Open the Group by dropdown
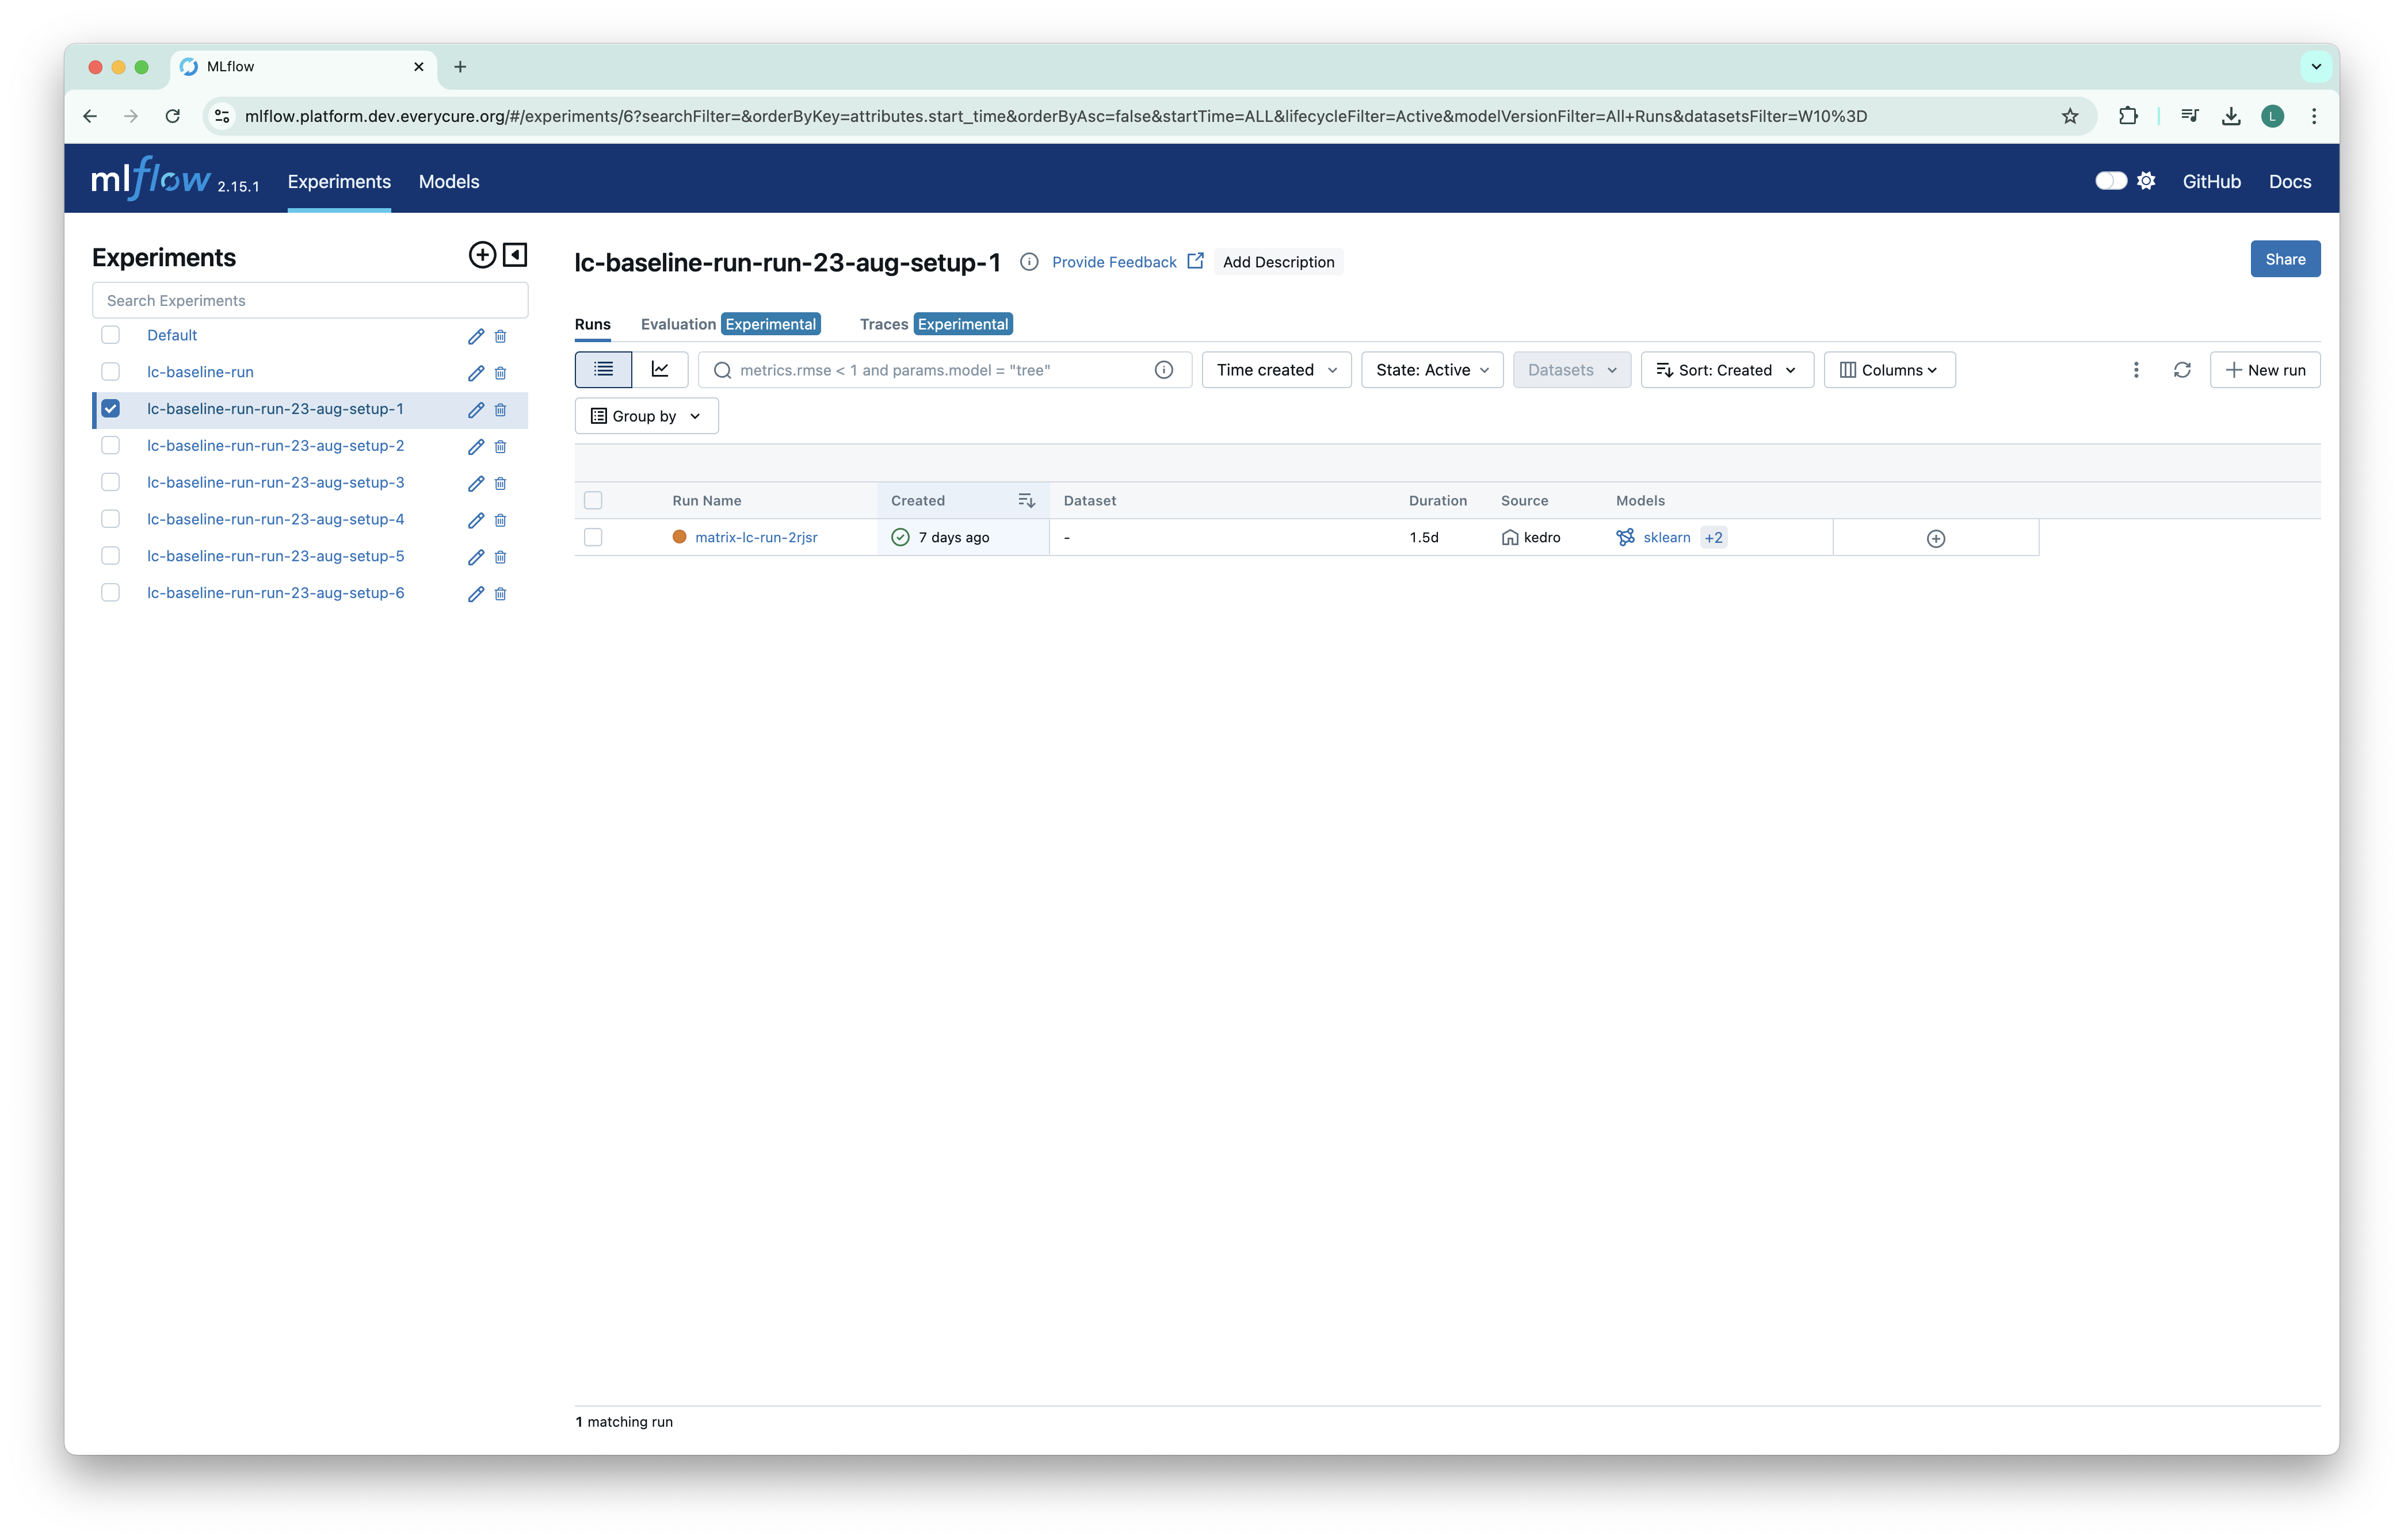This screenshot has width=2404, height=1540. (646, 416)
